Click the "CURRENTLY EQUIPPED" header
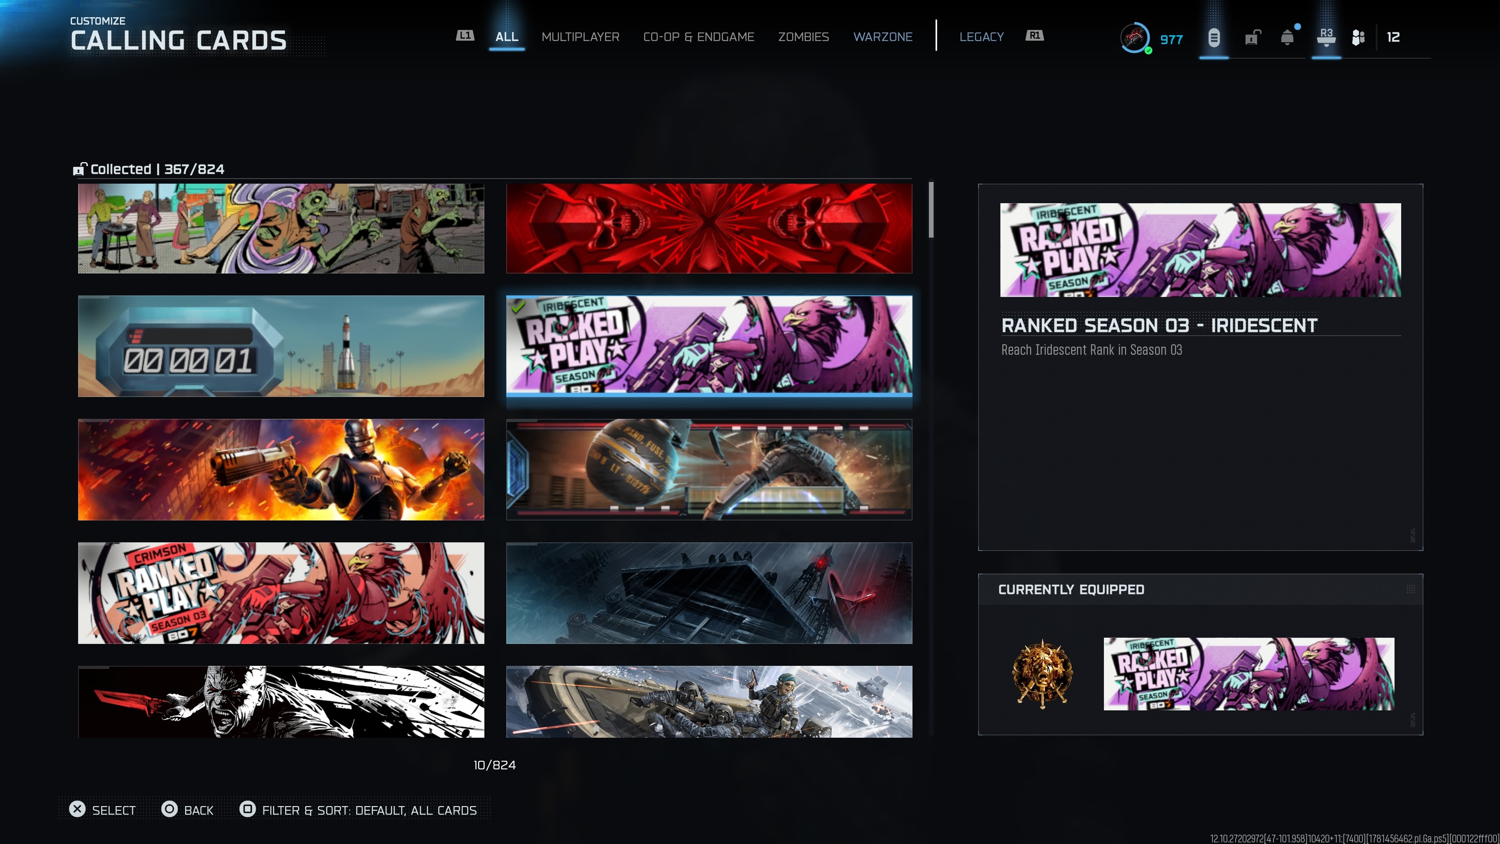The width and height of the screenshot is (1500, 844). (1071, 590)
